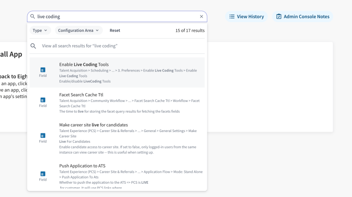The image size is (352, 197).
Task: Choose the Push Application to ATS result
Action: (82, 166)
